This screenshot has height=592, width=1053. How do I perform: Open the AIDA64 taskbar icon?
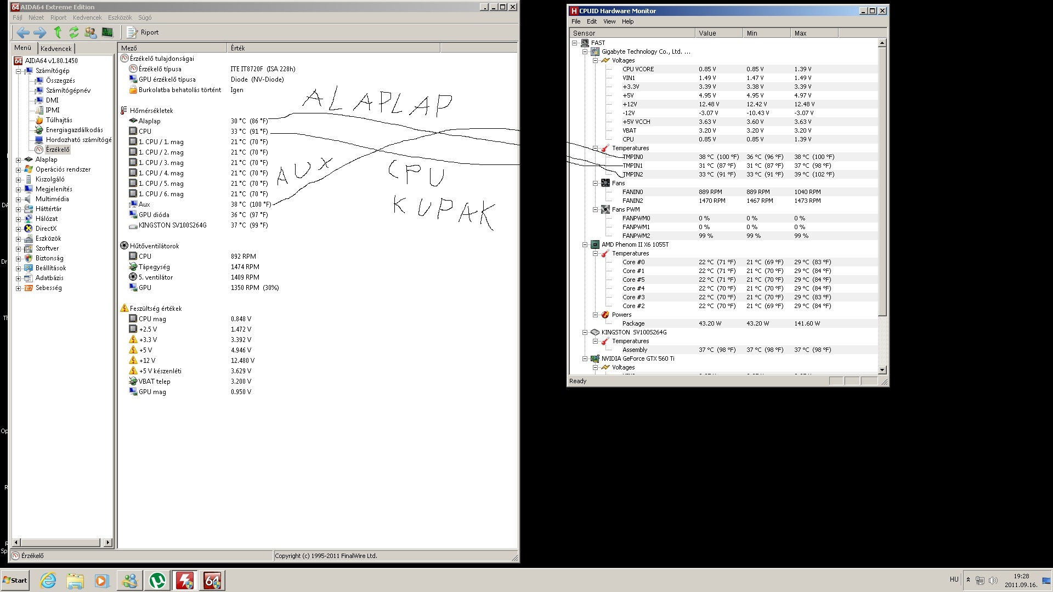click(212, 580)
